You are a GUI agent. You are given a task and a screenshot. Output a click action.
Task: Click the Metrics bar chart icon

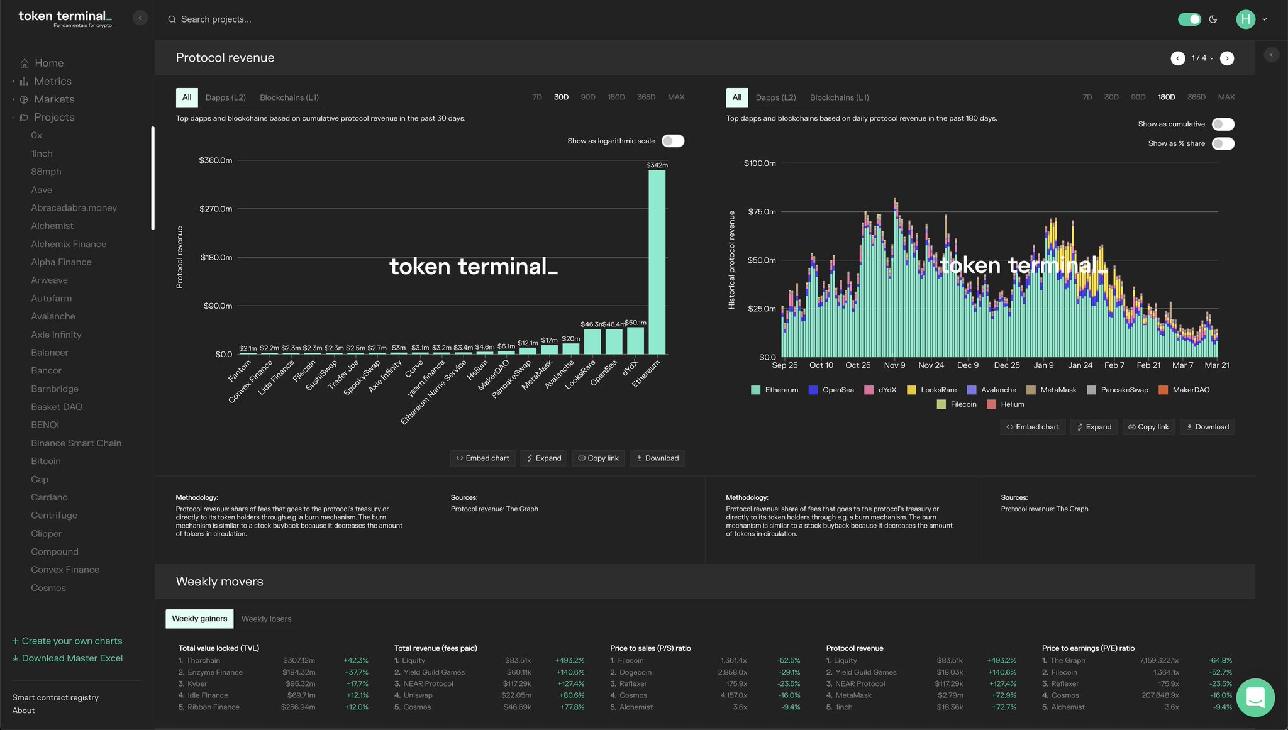point(24,81)
